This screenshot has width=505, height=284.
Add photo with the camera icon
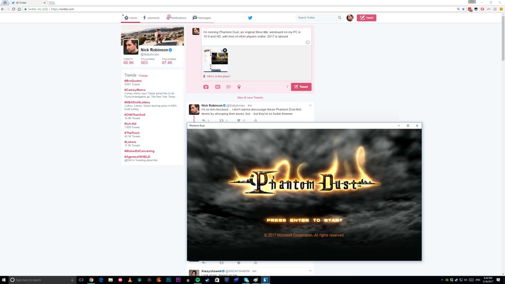click(206, 87)
